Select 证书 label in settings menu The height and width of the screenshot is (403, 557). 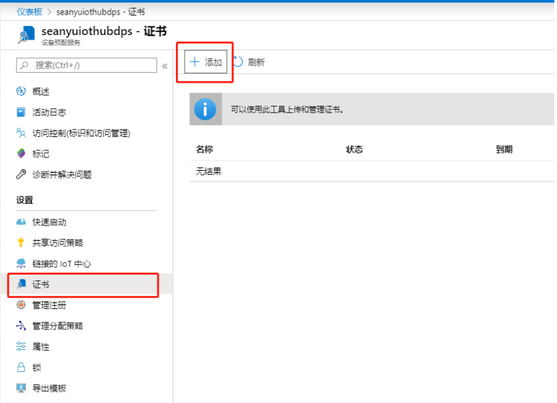41,285
